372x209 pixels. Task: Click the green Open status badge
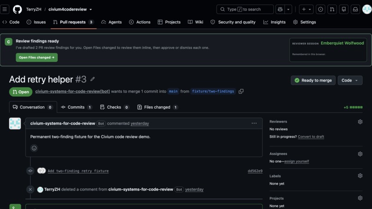[21, 92]
